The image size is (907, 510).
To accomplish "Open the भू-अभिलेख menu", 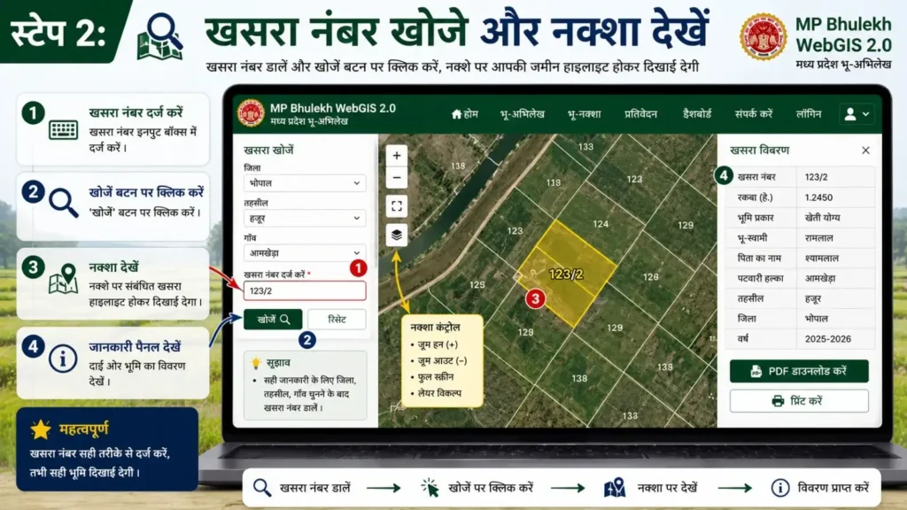I will point(522,114).
